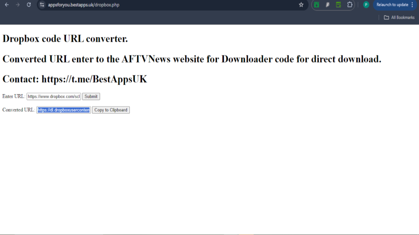The width and height of the screenshot is (419, 235).
Task: Click the 'Enter URL:' label
Action: [14, 96]
